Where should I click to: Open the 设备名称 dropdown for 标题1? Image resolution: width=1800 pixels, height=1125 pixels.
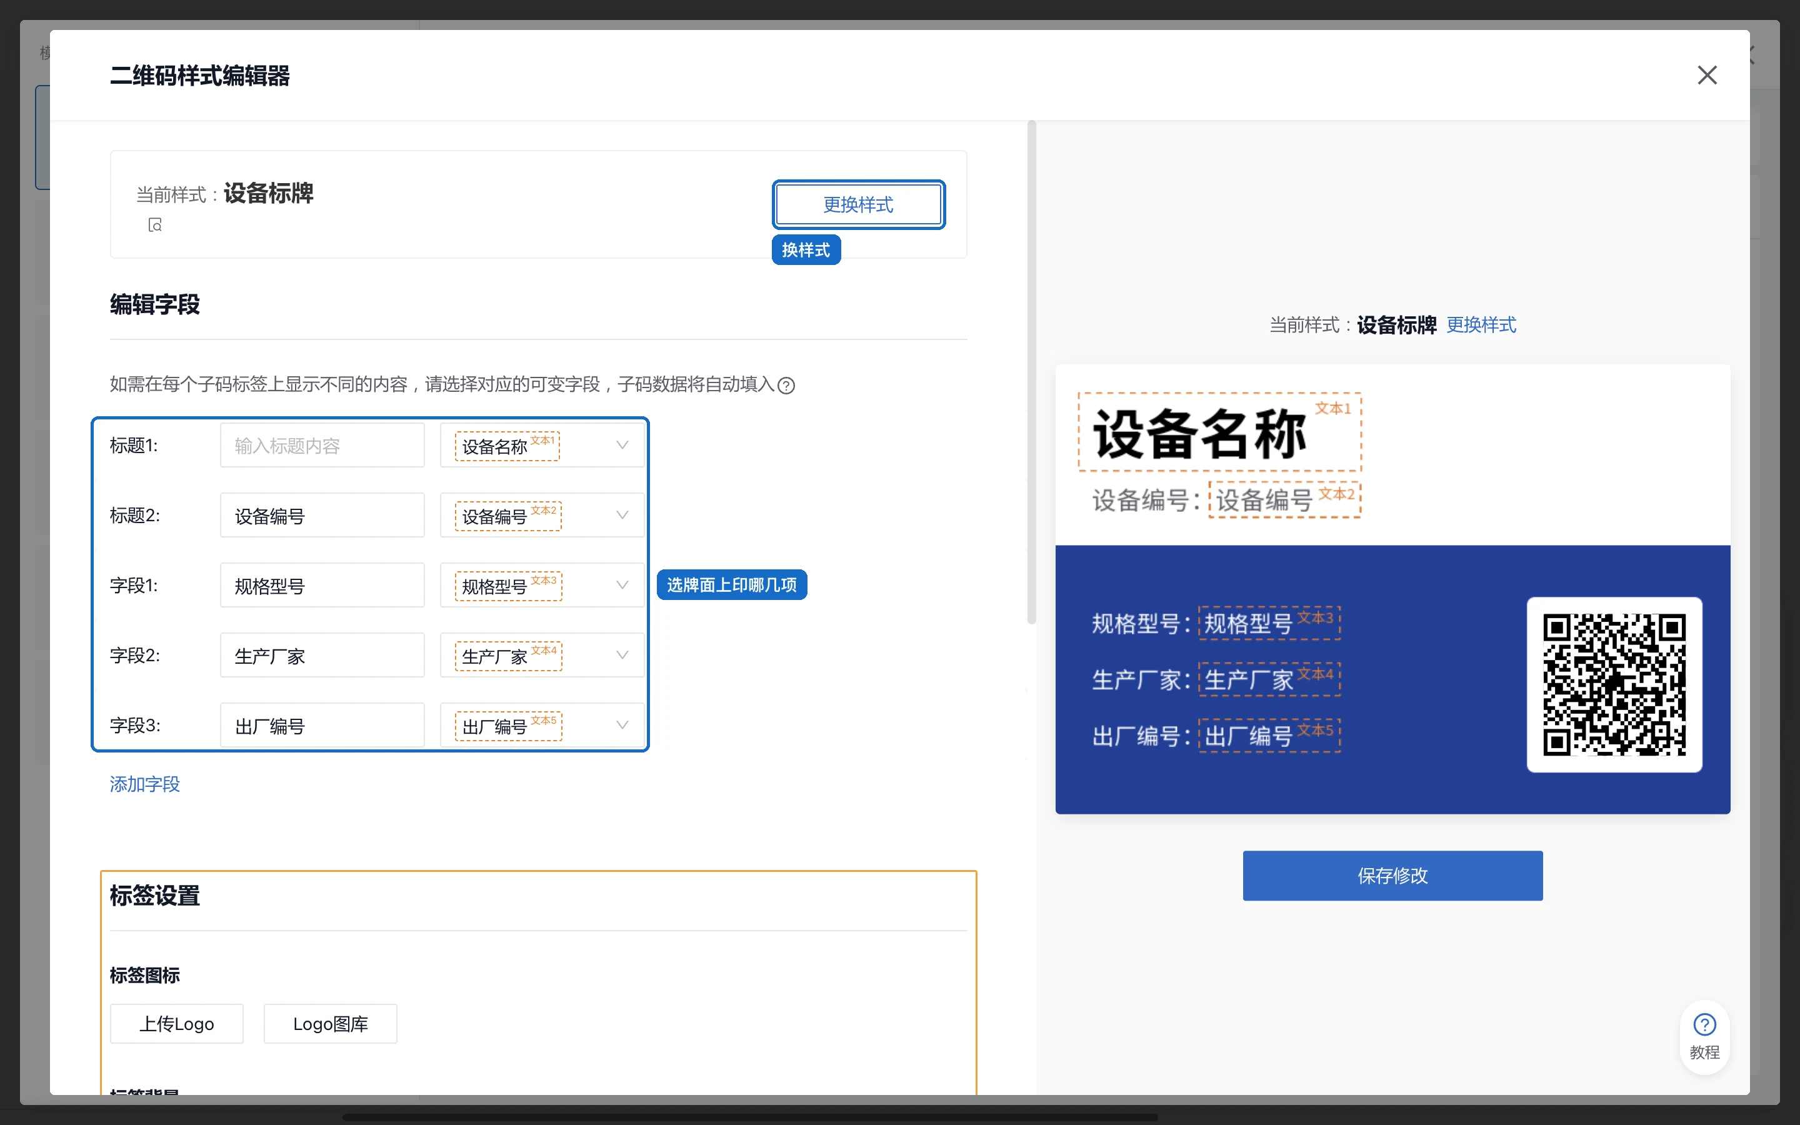542,446
